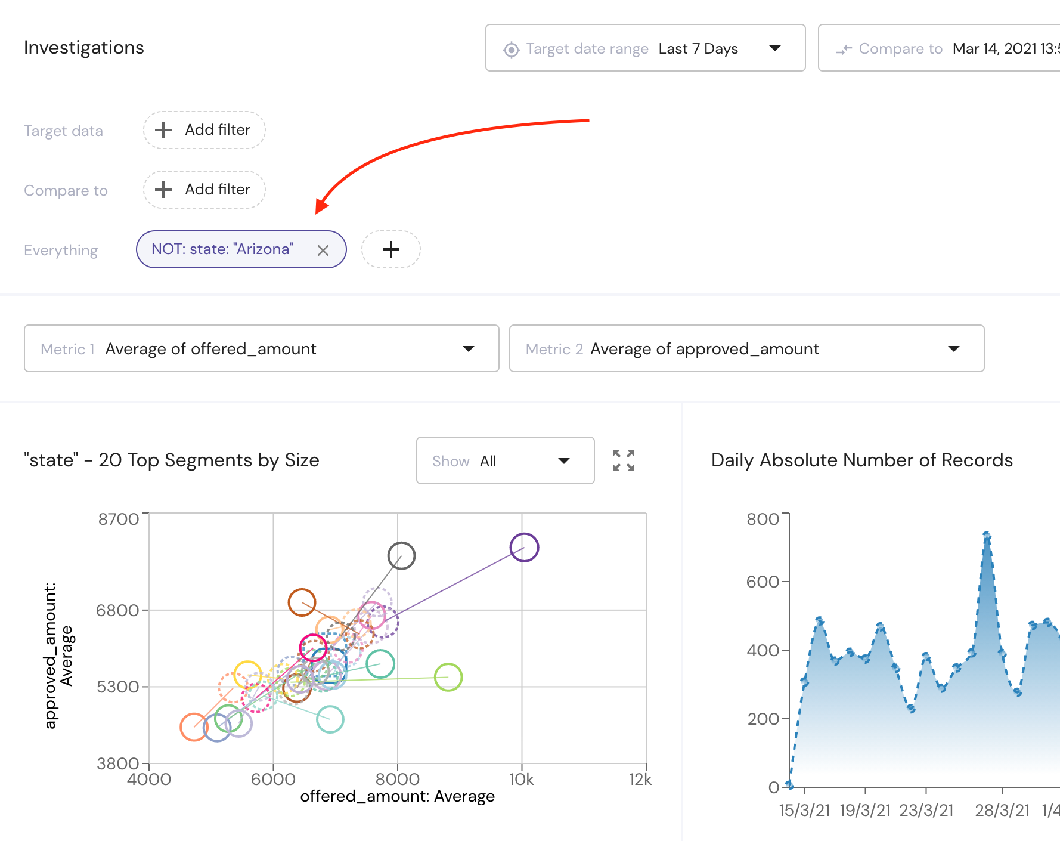
Task: Open the Compare to date selector
Action: click(x=939, y=48)
